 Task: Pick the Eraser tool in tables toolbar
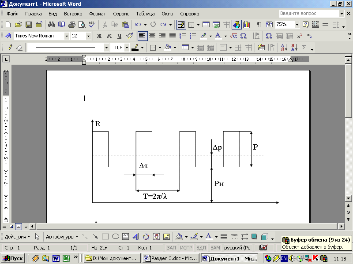pyautogui.click(x=19, y=48)
